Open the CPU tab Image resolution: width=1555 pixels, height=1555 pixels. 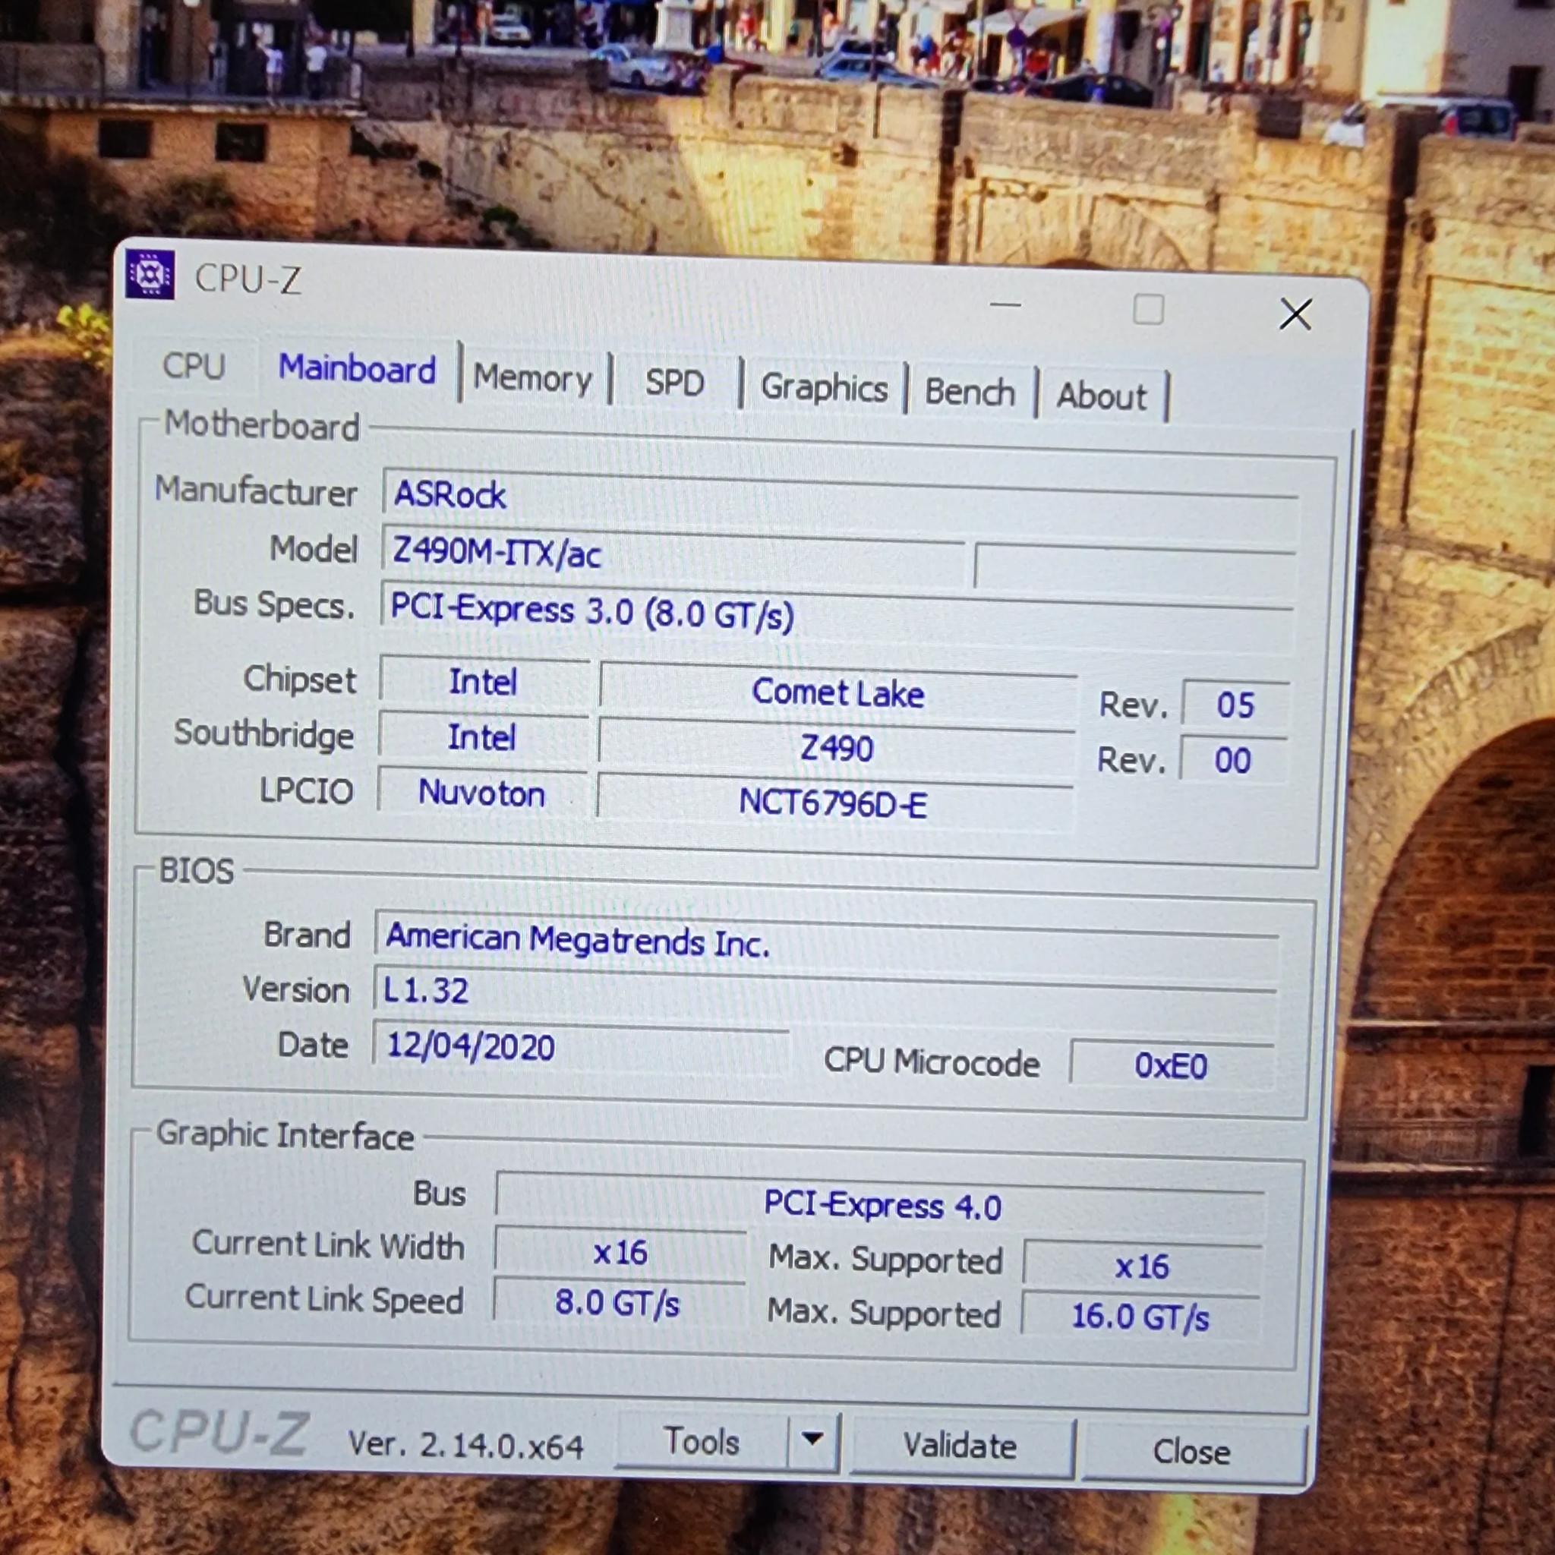[x=194, y=367]
